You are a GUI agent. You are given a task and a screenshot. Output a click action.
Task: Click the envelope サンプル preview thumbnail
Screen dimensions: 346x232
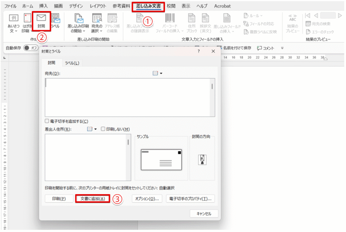[x=161, y=160]
